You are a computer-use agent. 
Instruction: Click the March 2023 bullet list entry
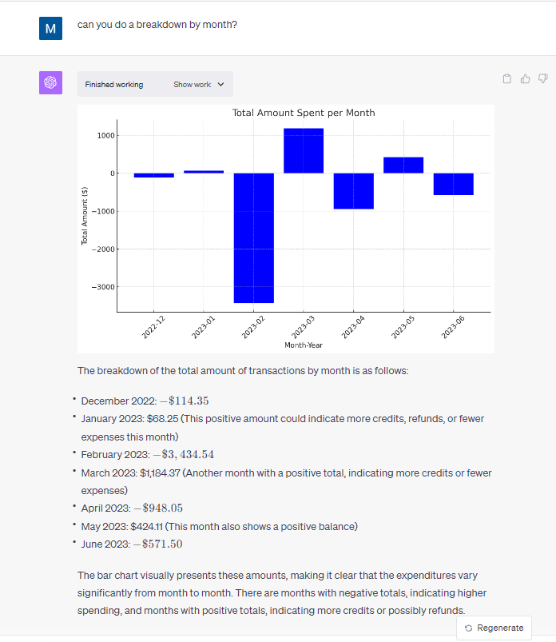point(285,473)
